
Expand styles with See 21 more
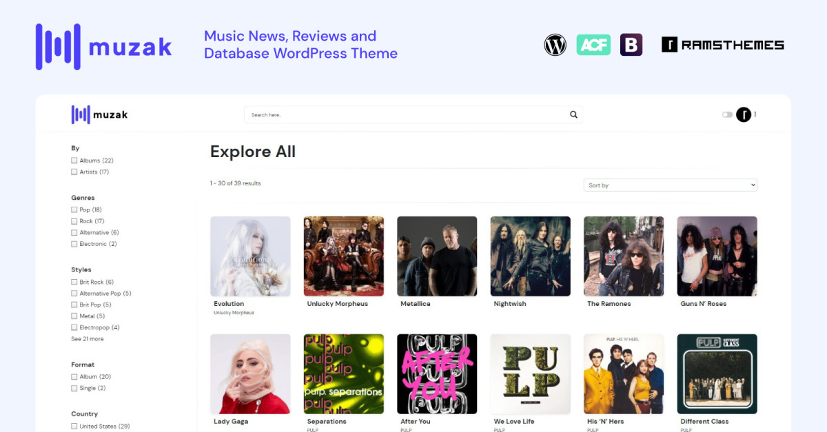tap(88, 339)
